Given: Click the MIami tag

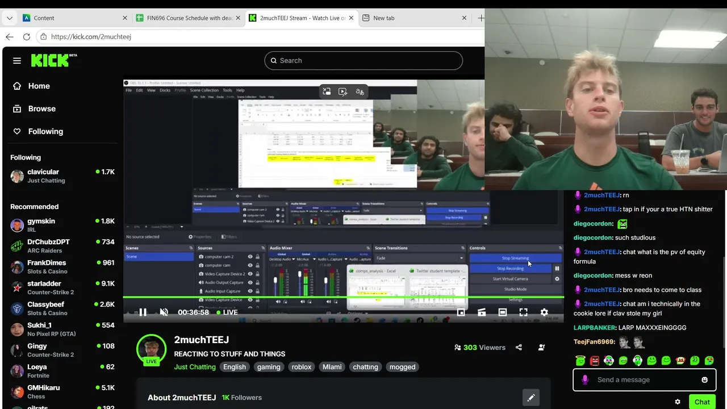Looking at the screenshot, I should (x=332, y=367).
